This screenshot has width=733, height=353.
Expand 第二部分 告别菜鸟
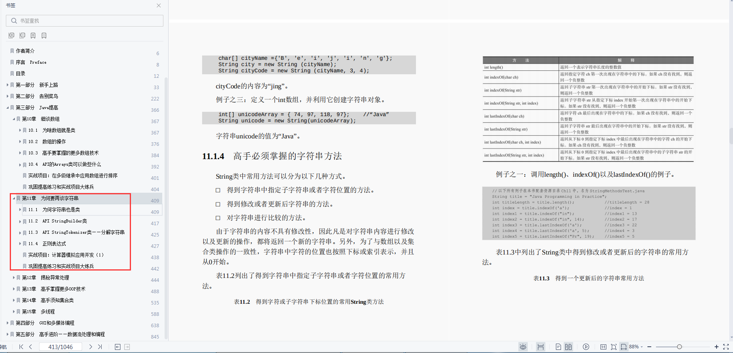(x=7, y=96)
